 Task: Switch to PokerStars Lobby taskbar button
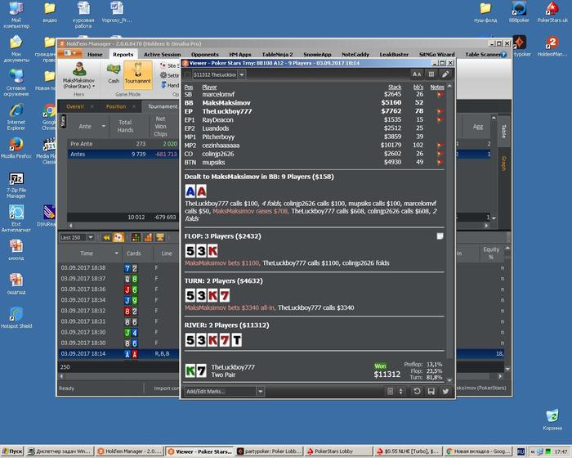pos(338,451)
